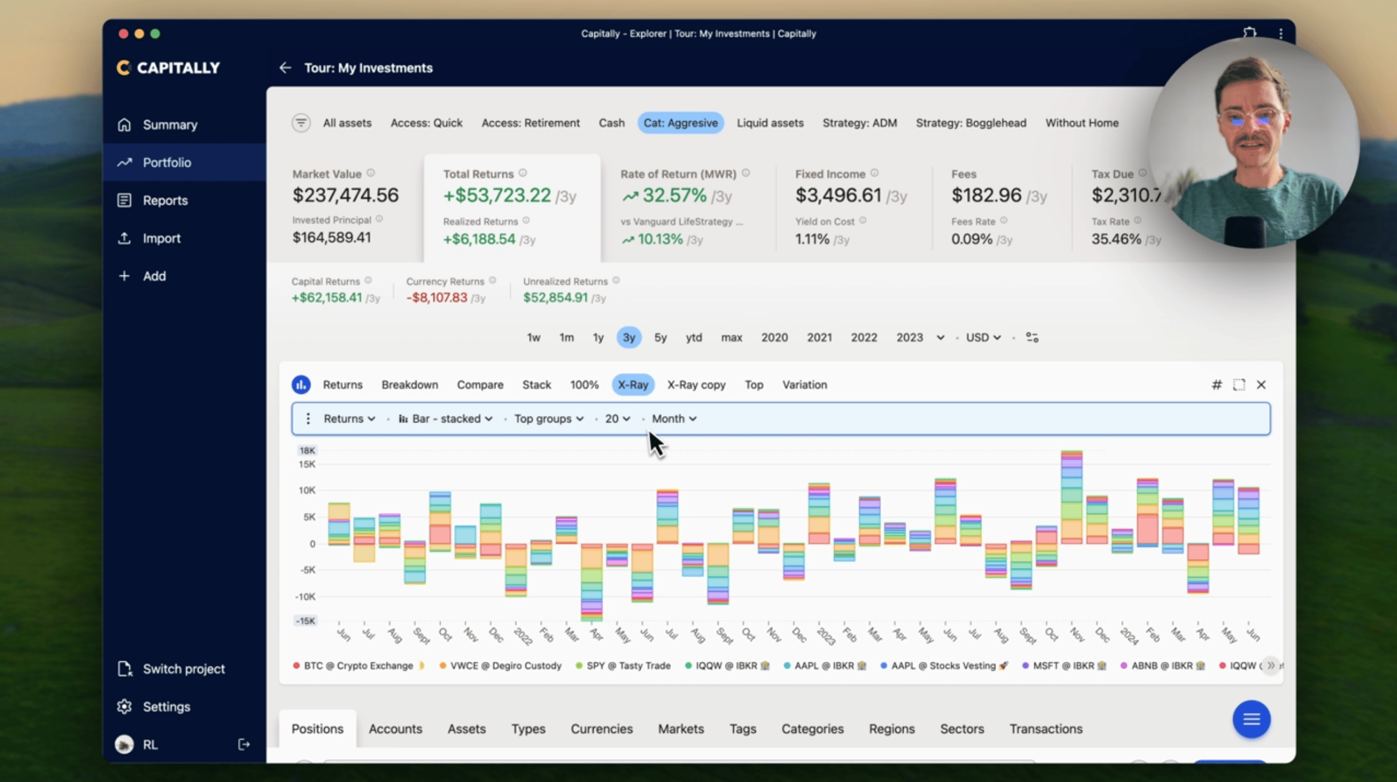Viewport: 1397px width, 782px height.
Task: Set period to ytd
Action: pos(693,338)
